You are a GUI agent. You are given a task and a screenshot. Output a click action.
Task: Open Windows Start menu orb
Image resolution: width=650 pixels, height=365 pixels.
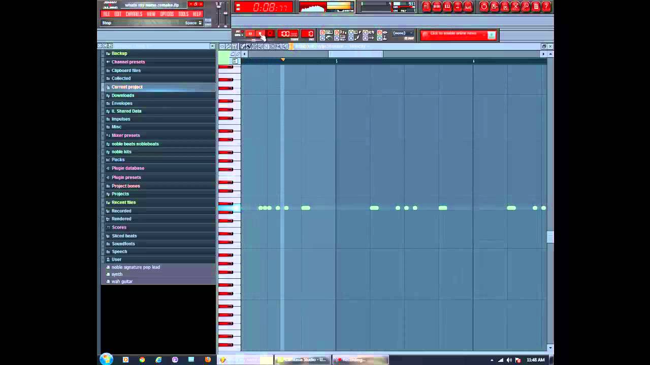click(106, 359)
